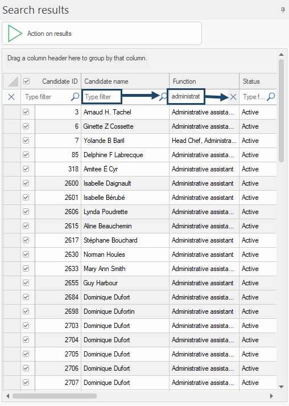Image resolution: width=289 pixels, height=406 pixels.
Task: Select the Dominique Dufortin name cell
Action: [x=125, y=311]
